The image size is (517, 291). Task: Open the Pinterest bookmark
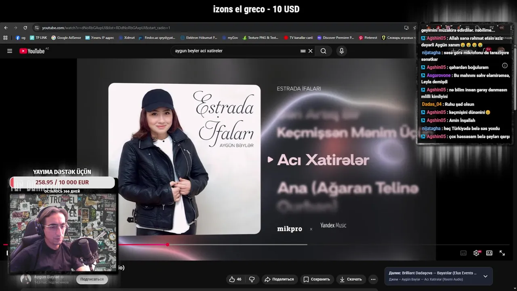pos(368,38)
